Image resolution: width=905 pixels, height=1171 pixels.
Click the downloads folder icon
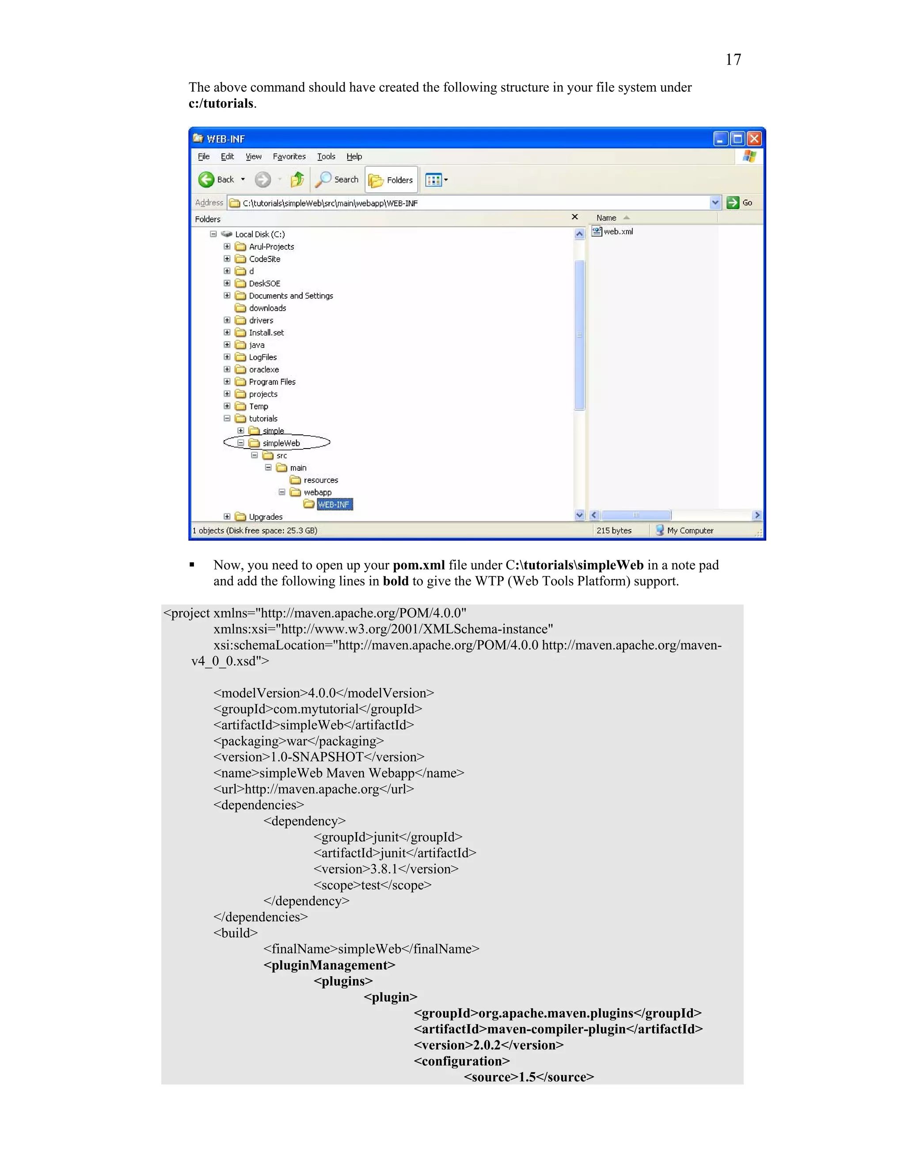pyautogui.click(x=241, y=308)
